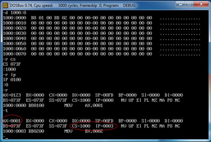Click the address '1000:0050' dump row
Viewport: 211px width, 142px height.
pos(14,44)
